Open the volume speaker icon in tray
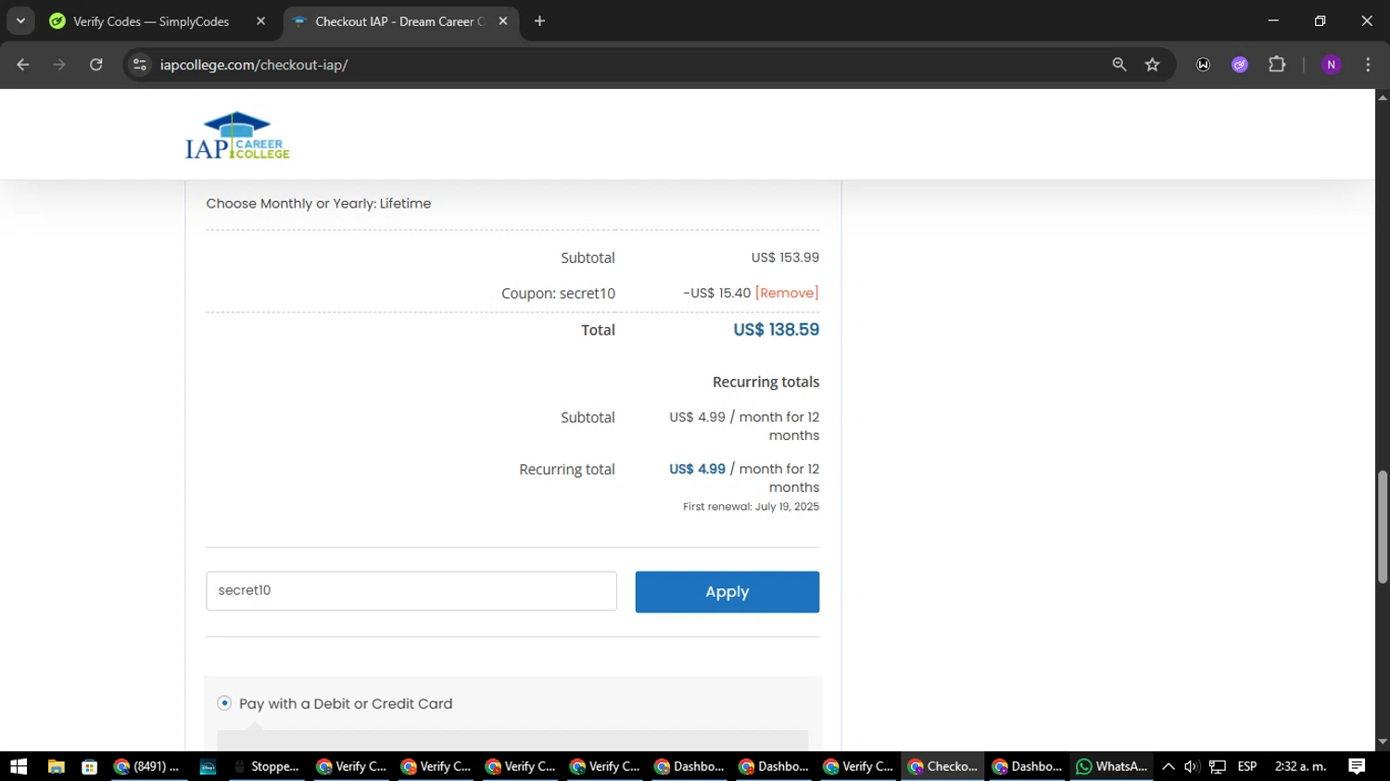 pyautogui.click(x=1192, y=766)
